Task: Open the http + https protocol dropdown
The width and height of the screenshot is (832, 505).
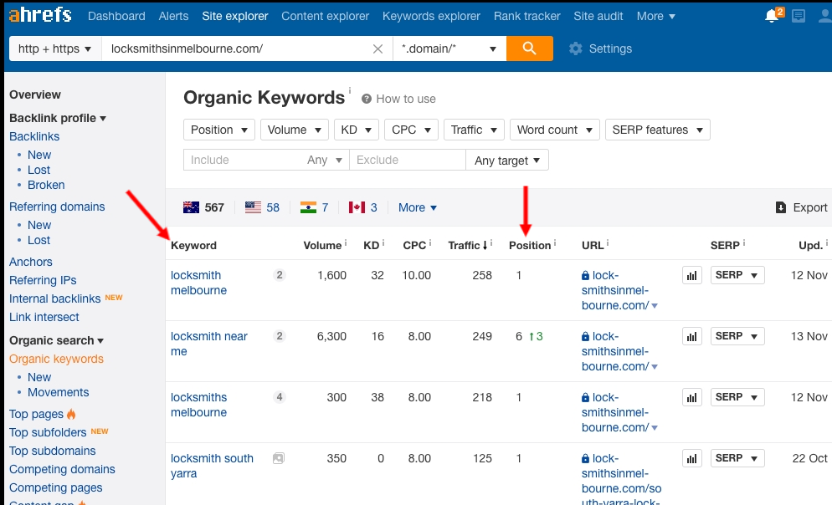Action: point(55,48)
